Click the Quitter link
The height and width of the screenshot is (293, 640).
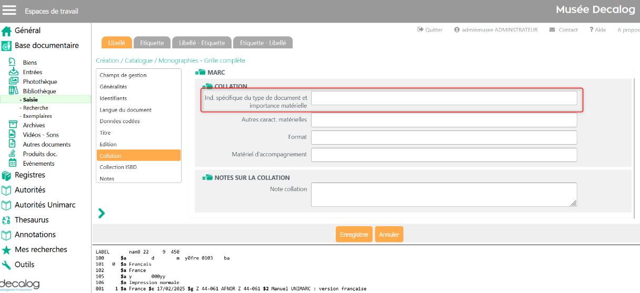(430, 30)
